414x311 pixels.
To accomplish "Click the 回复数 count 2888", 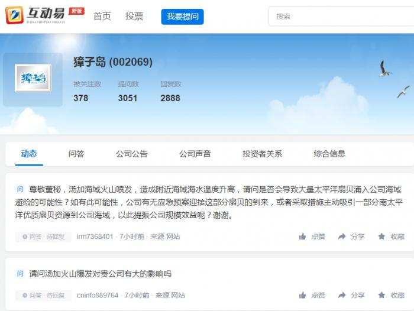I will click(170, 98).
